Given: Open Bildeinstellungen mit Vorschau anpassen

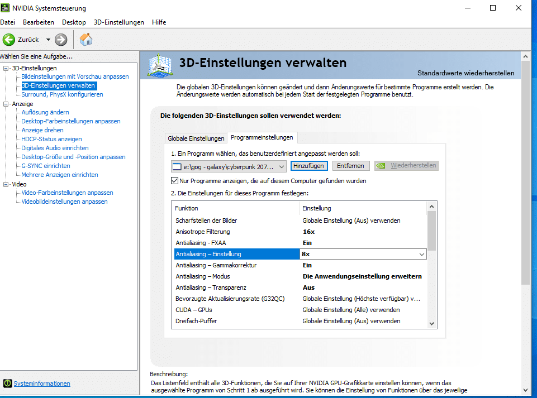Looking at the screenshot, I should [x=75, y=76].
